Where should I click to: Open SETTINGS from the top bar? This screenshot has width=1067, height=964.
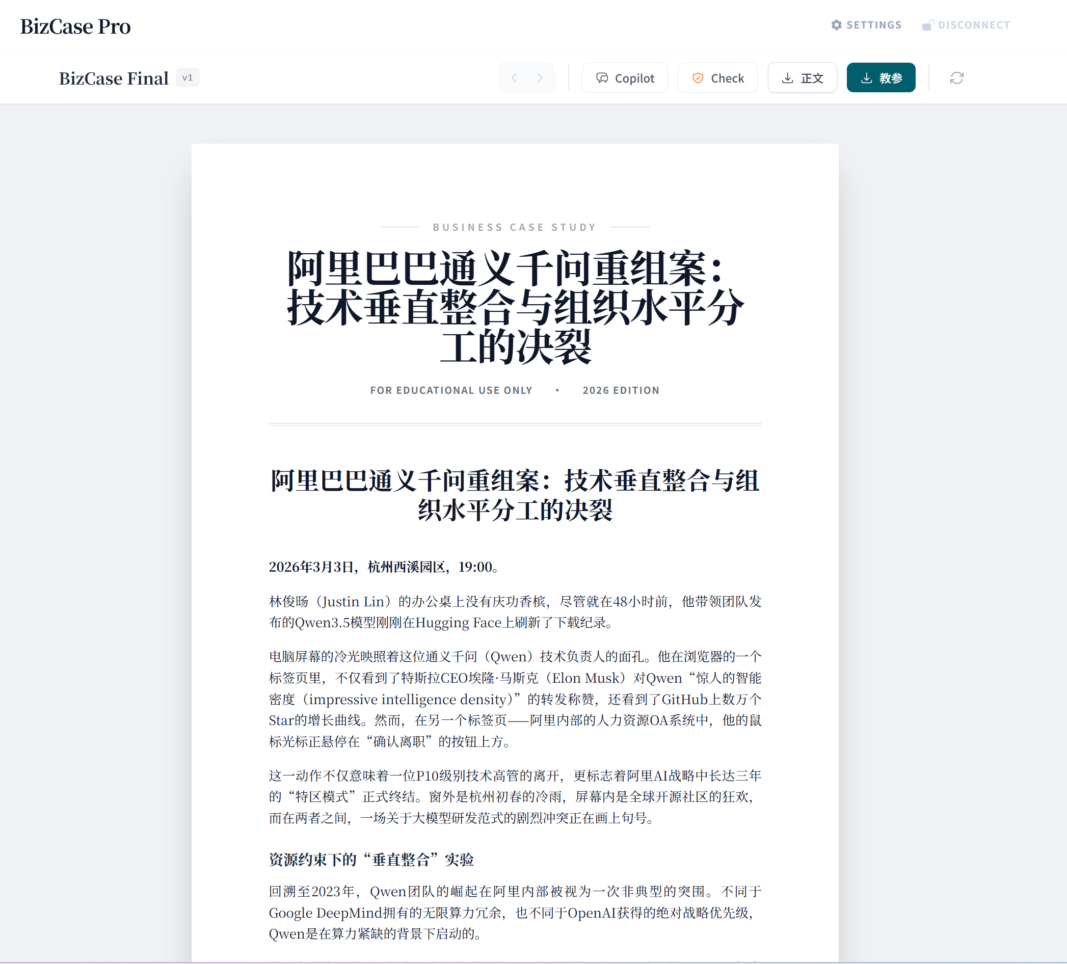pos(873,25)
